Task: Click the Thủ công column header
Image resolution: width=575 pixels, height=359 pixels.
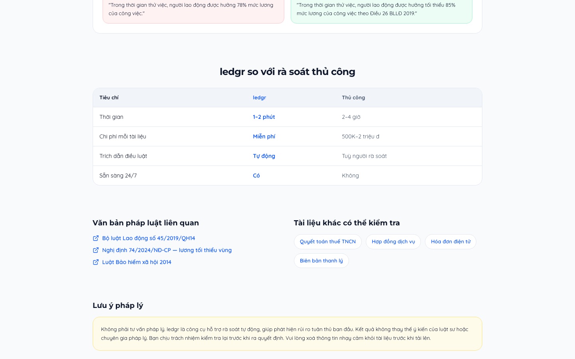Action: (353, 98)
